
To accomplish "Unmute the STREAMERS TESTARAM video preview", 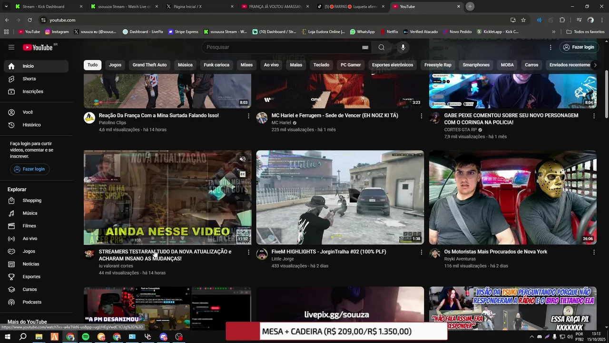I will pos(243,159).
